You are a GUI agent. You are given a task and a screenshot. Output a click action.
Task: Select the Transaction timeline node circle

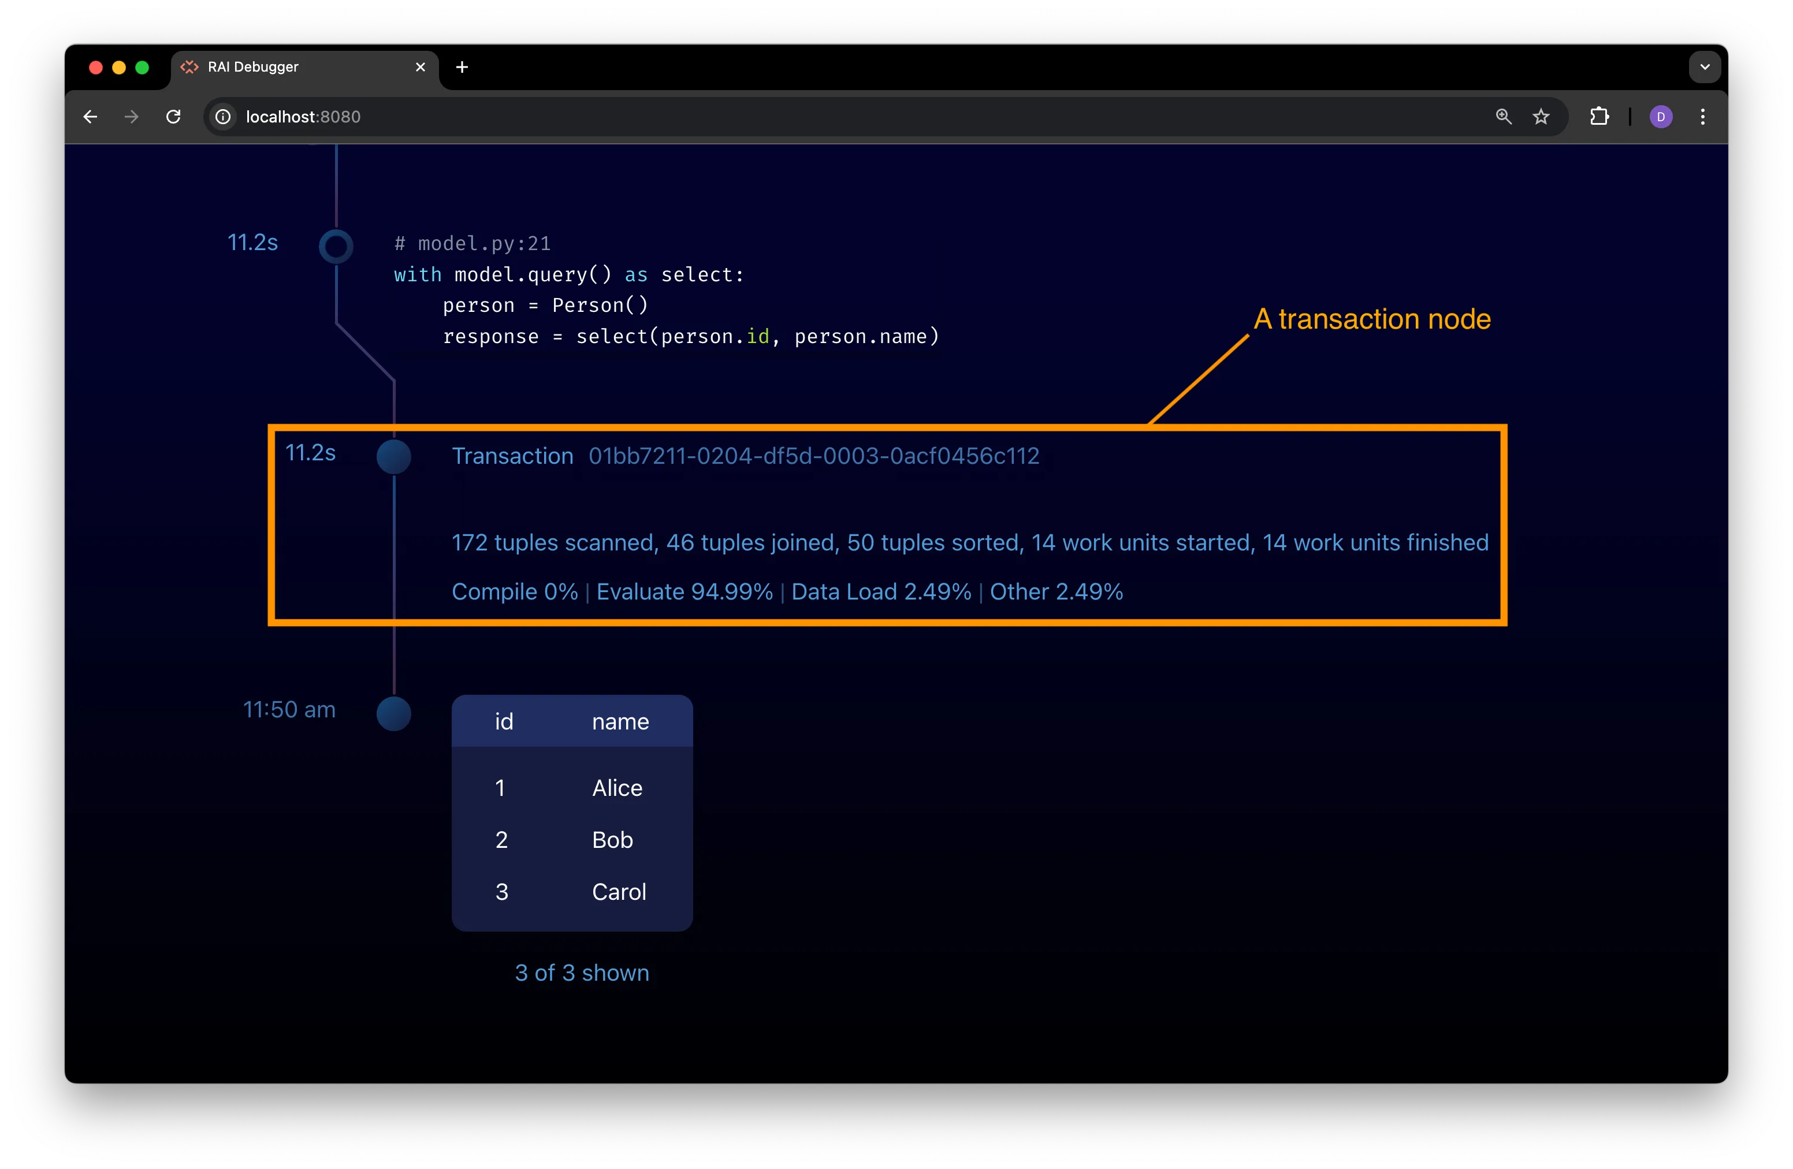click(393, 456)
